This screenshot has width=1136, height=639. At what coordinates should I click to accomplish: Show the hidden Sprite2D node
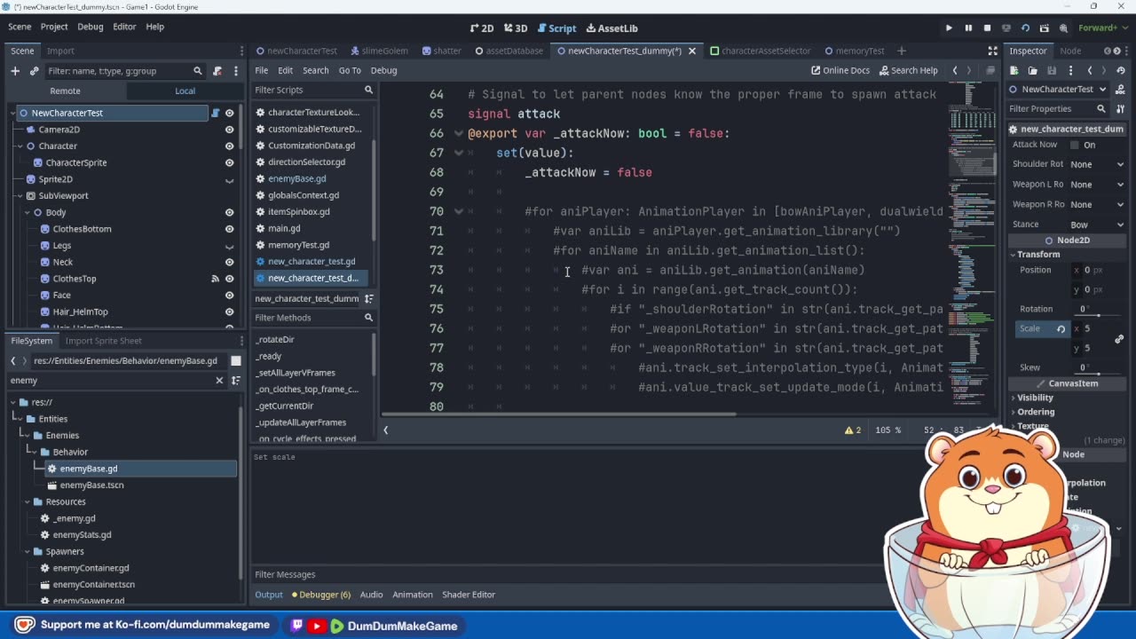pyautogui.click(x=229, y=179)
